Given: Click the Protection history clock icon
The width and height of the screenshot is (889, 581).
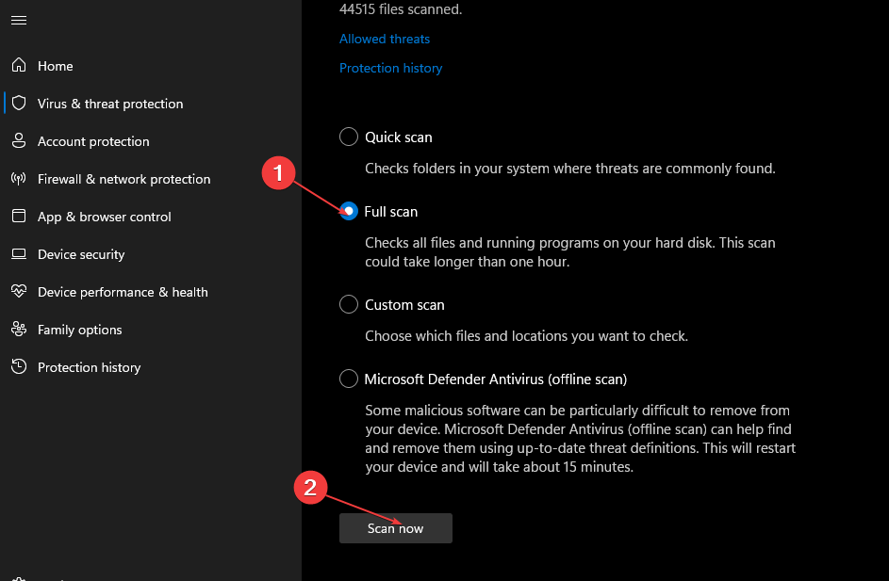Looking at the screenshot, I should 18,367.
